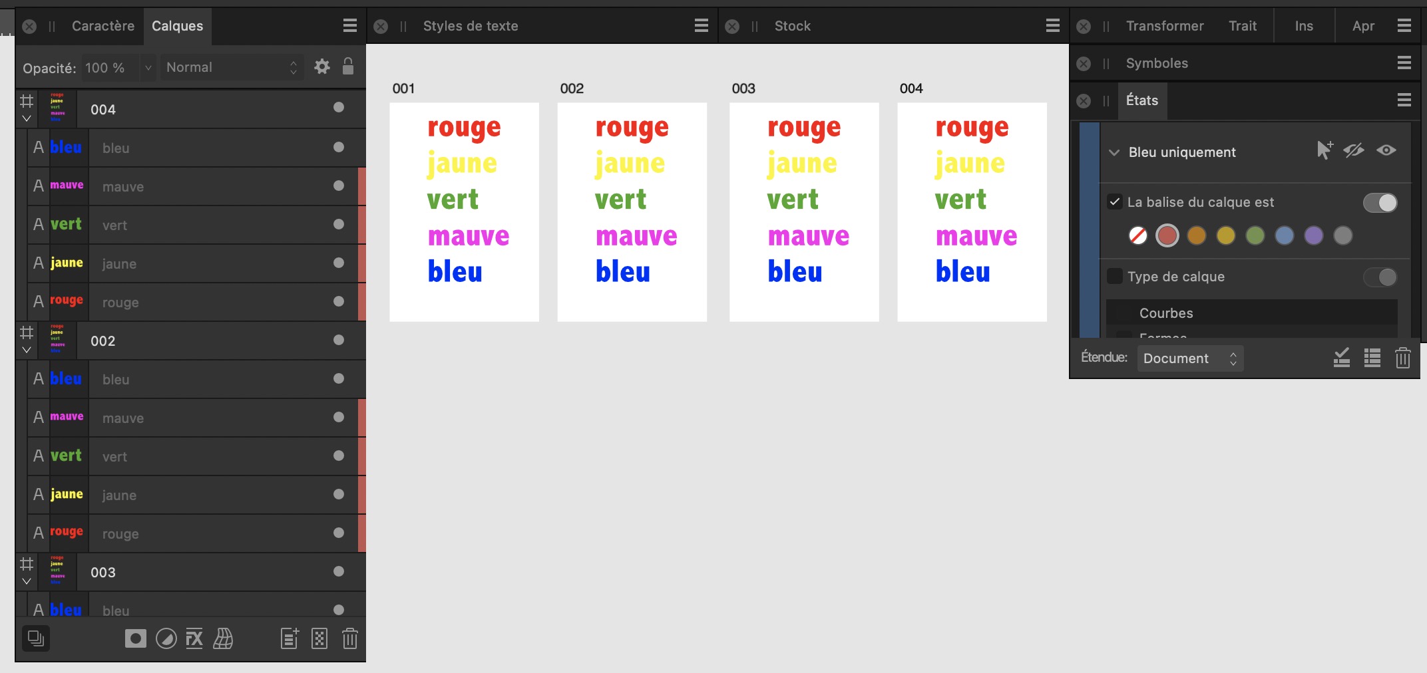Switch off La balise du calque est toggle

click(1380, 203)
